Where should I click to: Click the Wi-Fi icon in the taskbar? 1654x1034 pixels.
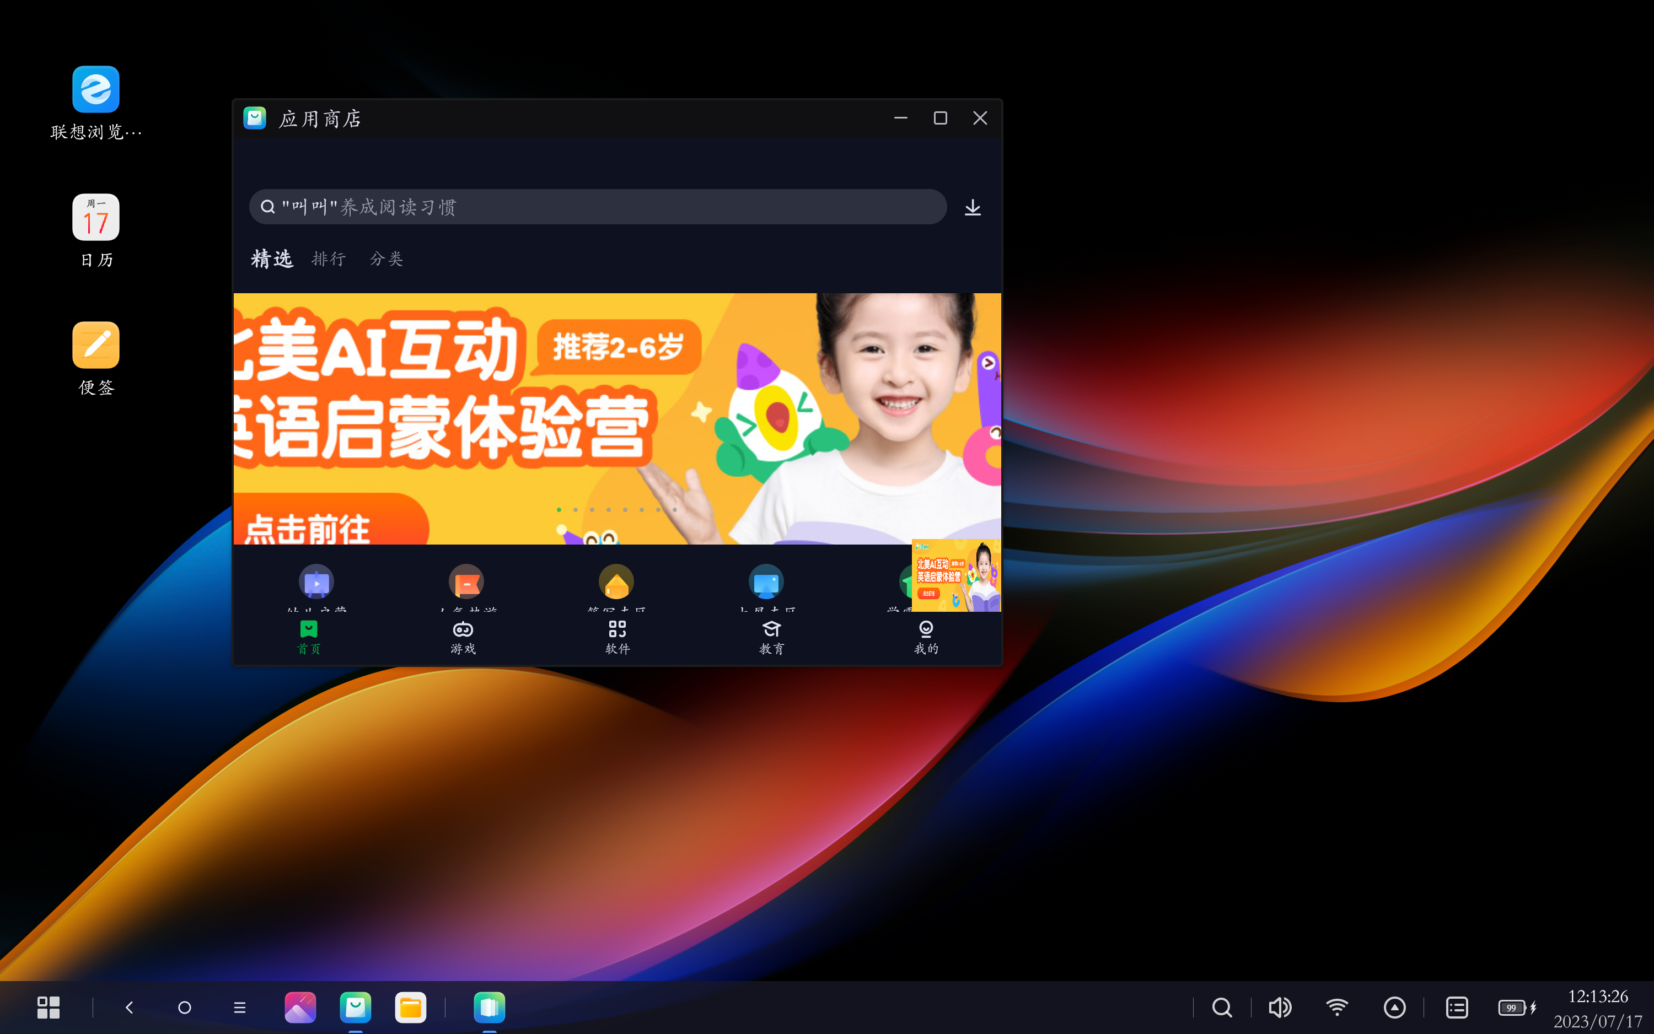pos(1336,1008)
